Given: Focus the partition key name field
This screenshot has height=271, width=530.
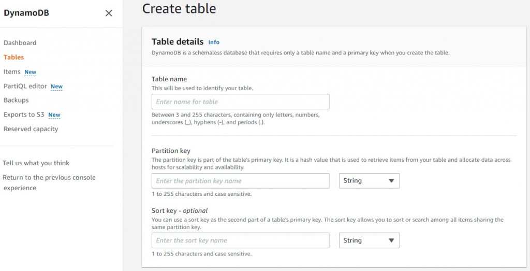Looking at the screenshot, I should tap(240, 181).
